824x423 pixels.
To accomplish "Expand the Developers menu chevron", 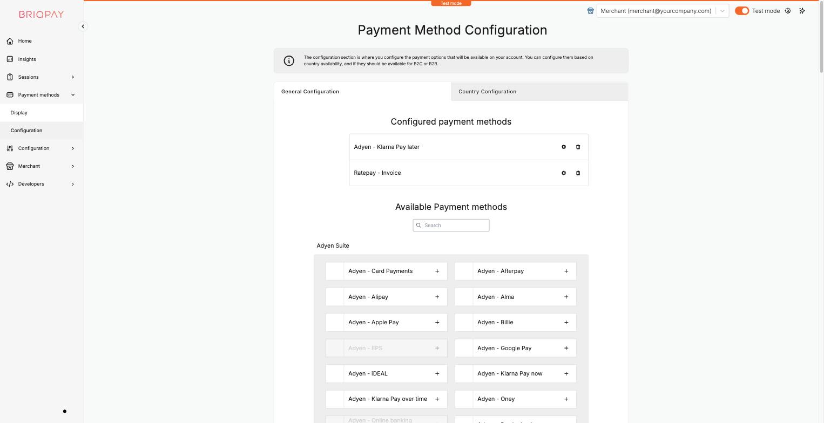I will 73,184.
